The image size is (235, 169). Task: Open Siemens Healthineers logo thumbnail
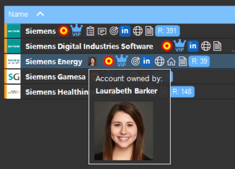(14, 92)
